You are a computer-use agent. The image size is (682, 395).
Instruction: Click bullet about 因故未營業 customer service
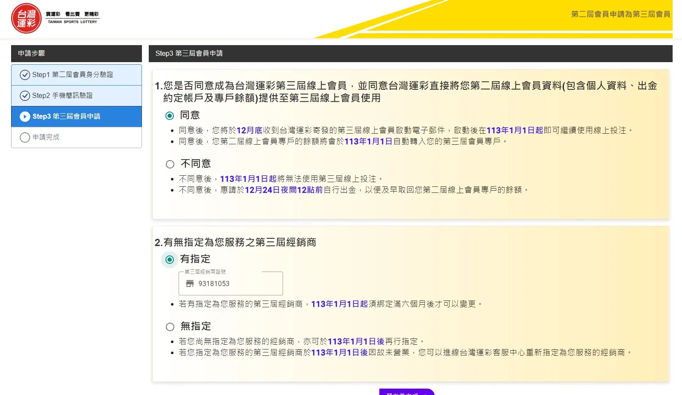405,353
